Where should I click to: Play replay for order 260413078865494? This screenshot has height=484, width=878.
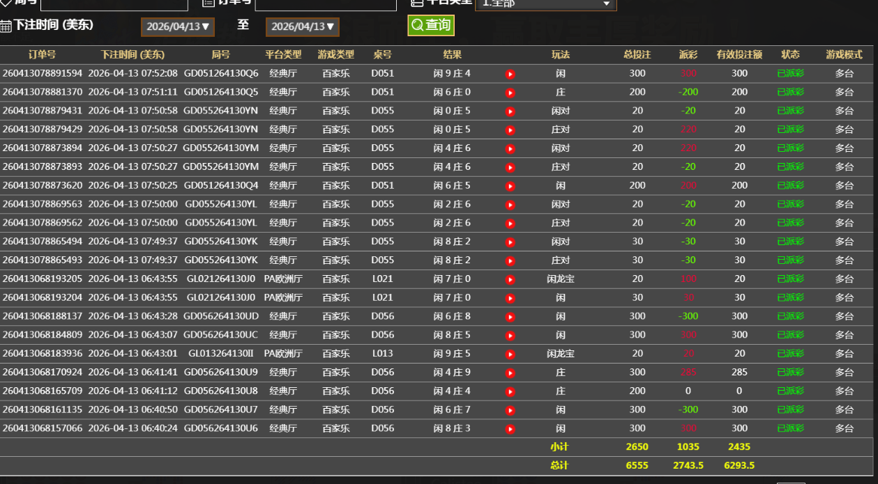pos(510,242)
